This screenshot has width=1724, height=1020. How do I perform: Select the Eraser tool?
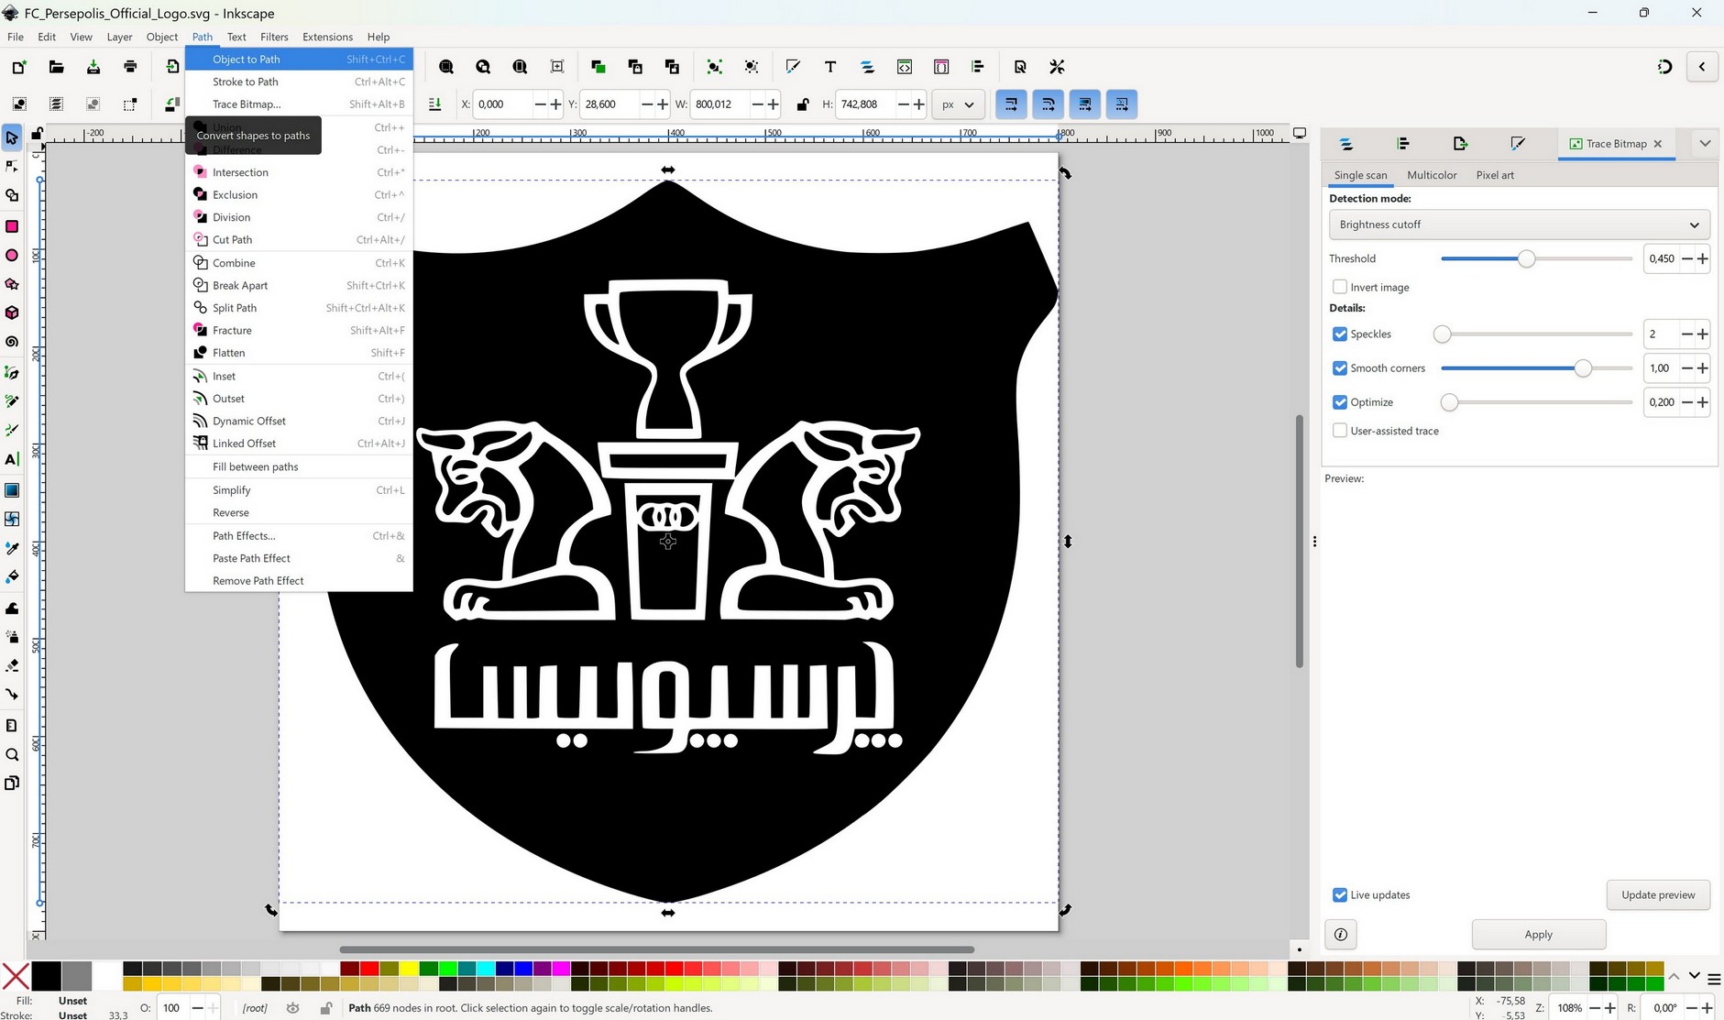coord(12,665)
